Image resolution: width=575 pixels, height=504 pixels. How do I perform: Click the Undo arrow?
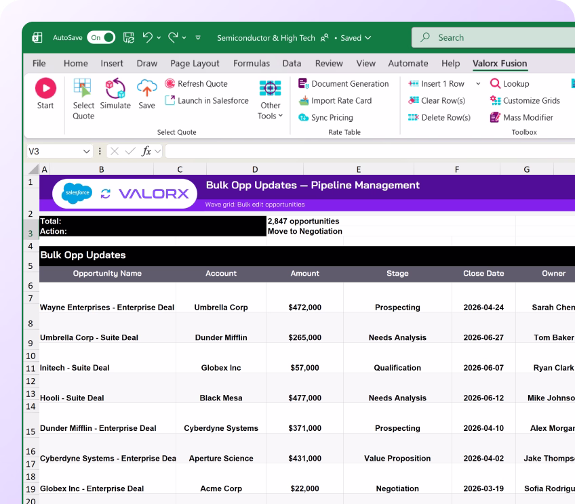tap(147, 37)
